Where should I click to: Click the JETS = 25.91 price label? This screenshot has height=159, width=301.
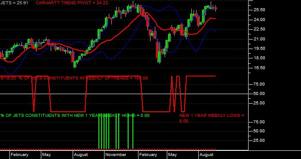coord(14,3)
